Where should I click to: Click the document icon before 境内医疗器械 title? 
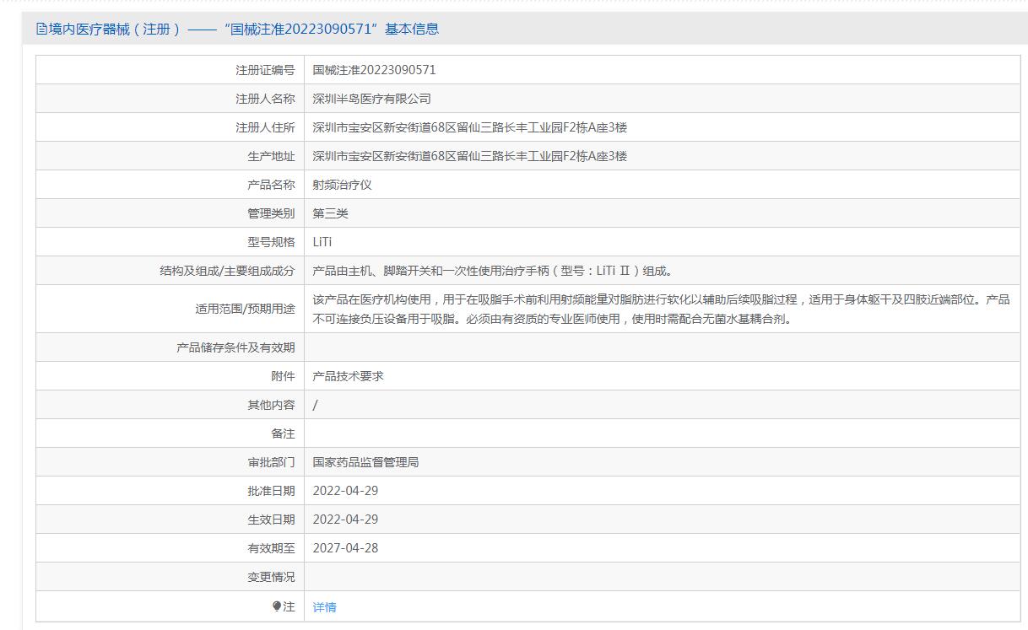click(41, 29)
